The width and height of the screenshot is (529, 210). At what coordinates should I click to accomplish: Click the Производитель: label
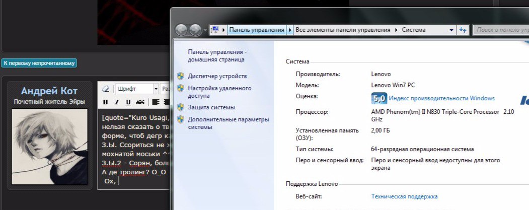318,74
